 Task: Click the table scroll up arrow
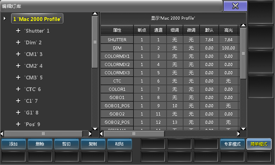[243, 25]
